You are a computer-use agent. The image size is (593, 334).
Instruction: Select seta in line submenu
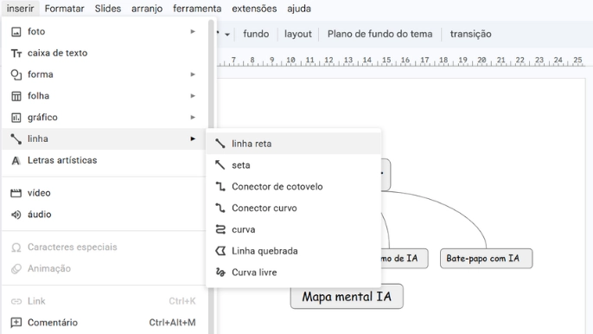click(x=294, y=165)
